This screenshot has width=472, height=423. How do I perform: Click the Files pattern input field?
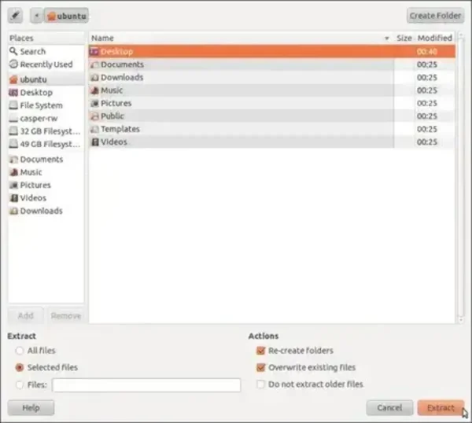coord(146,385)
